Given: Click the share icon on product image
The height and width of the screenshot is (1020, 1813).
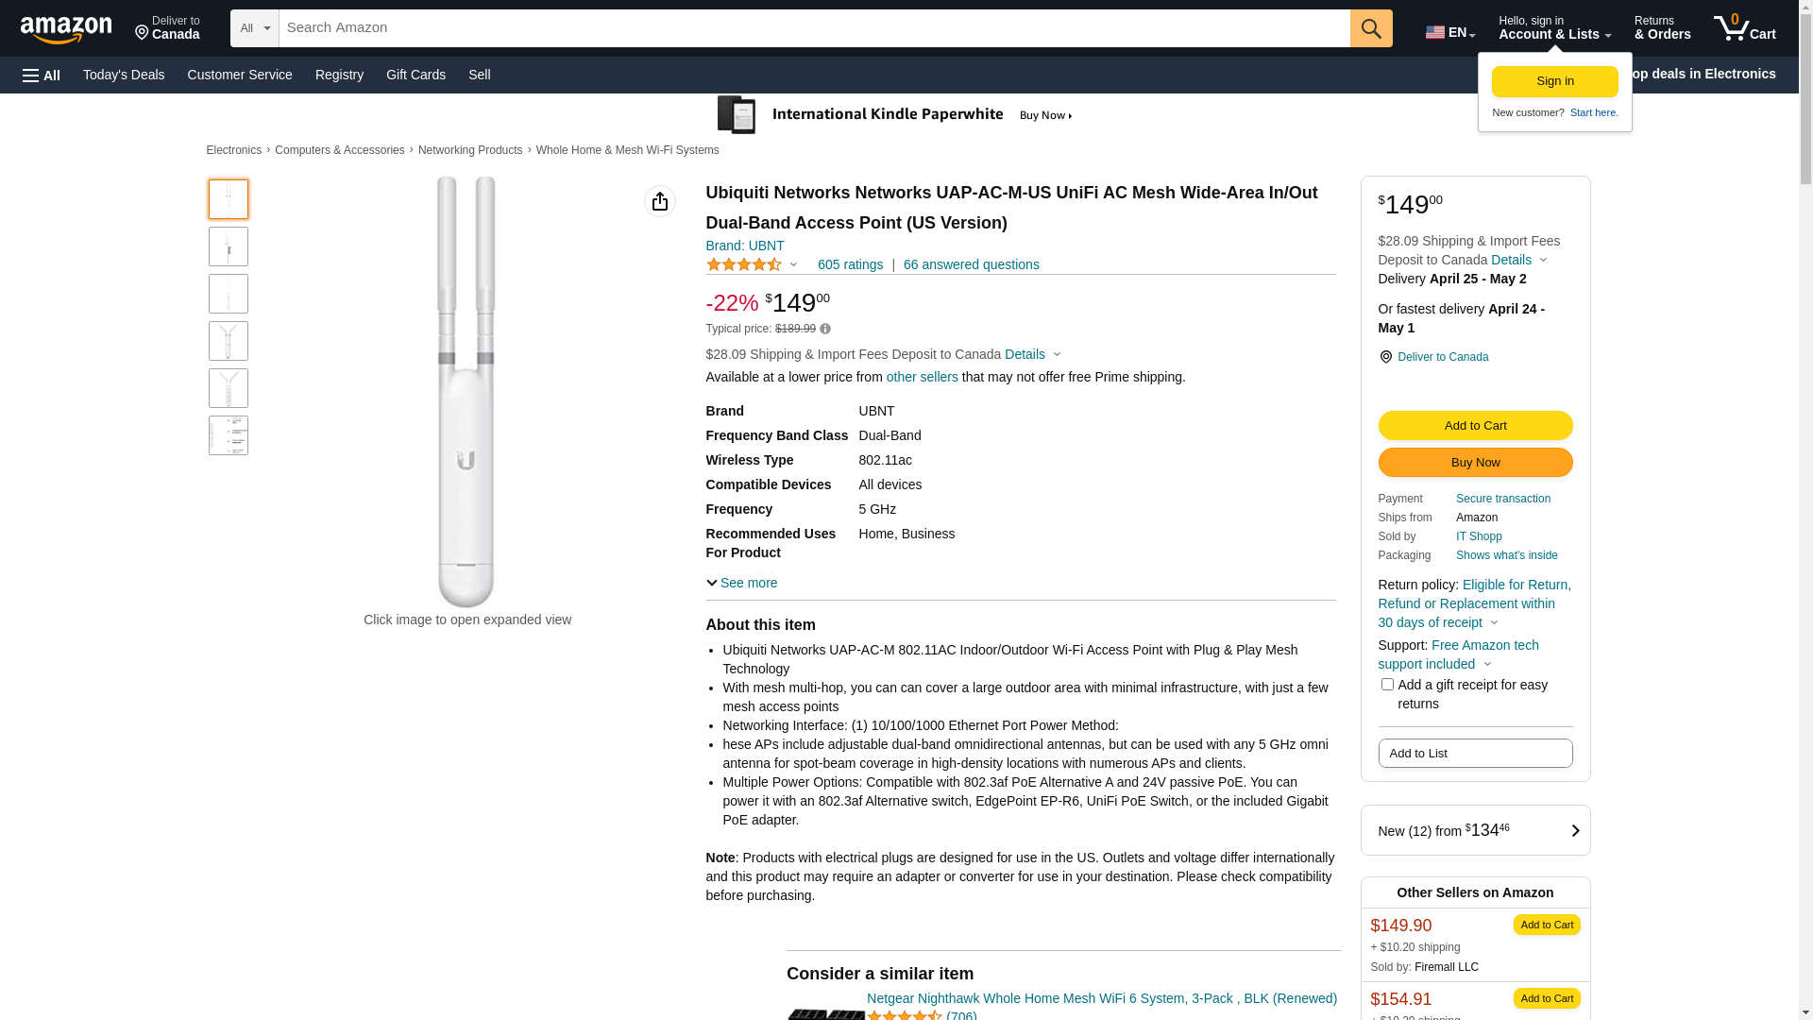Looking at the screenshot, I should coord(660,201).
